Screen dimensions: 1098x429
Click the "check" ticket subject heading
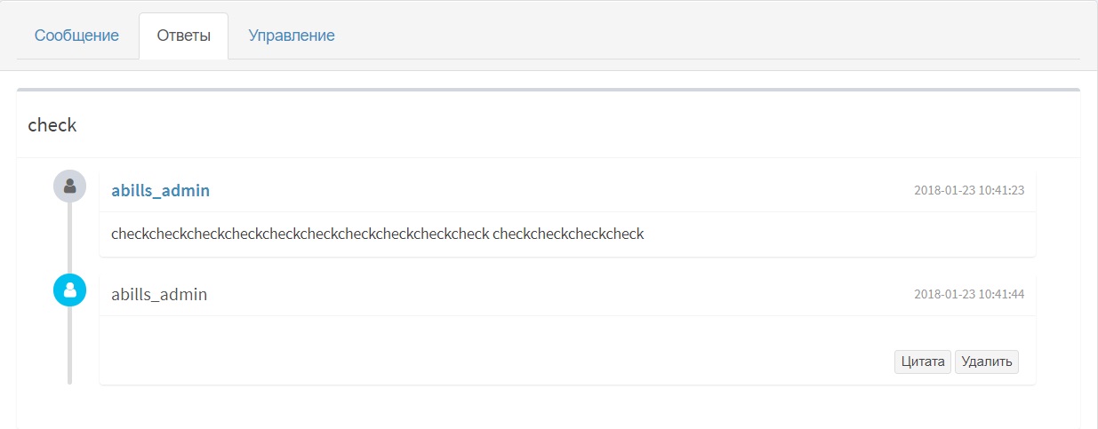coord(52,125)
